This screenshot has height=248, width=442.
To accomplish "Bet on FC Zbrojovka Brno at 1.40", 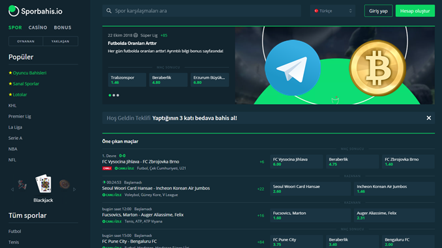I will point(408,161).
